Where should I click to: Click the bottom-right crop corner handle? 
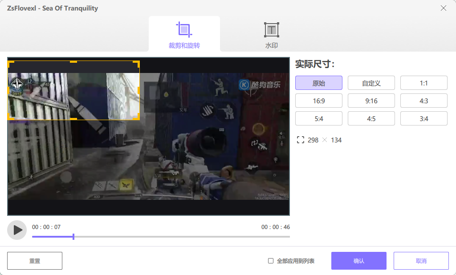coord(137,117)
